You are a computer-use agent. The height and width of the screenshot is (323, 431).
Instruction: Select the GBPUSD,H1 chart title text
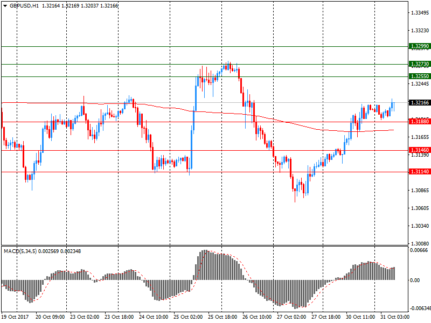tap(24, 6)
